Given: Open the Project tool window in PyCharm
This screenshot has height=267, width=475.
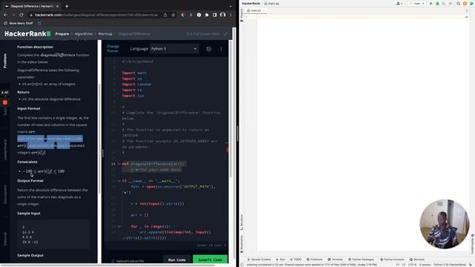Looking at the screenshot, I should point(242,15).
